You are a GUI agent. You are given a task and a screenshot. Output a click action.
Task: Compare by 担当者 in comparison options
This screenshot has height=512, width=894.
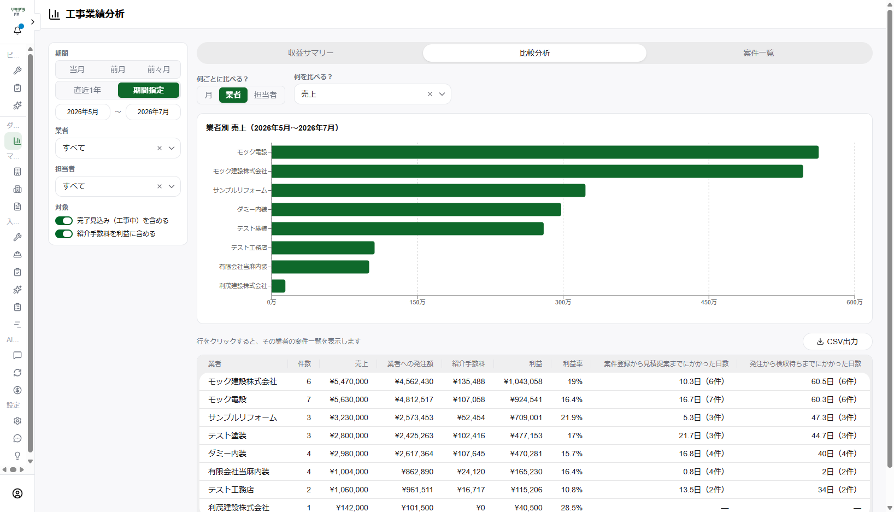(266, 95)
